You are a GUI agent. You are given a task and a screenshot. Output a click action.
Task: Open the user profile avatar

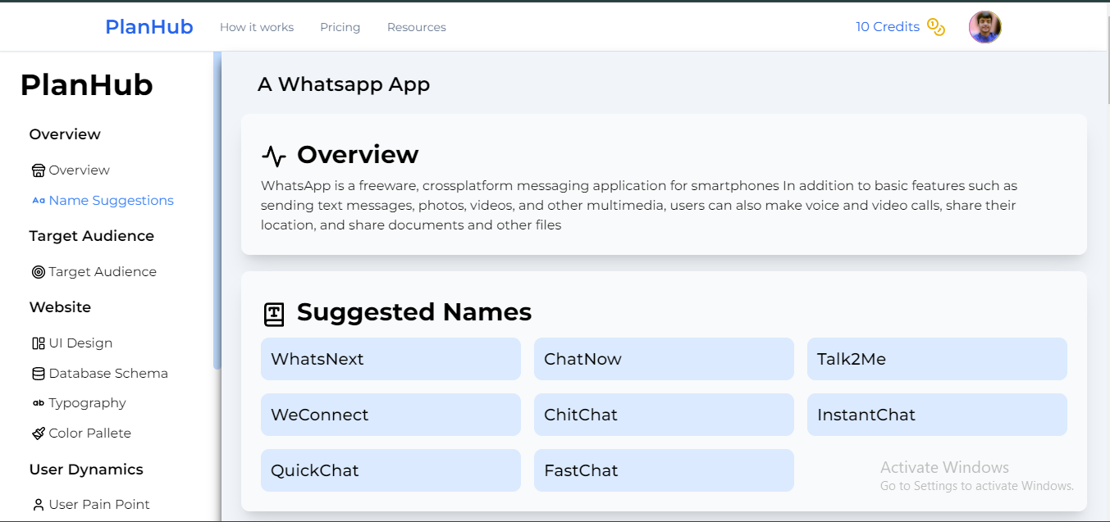coord(984,27)
